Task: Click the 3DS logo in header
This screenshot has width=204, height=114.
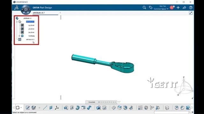Action: point(16,8)
